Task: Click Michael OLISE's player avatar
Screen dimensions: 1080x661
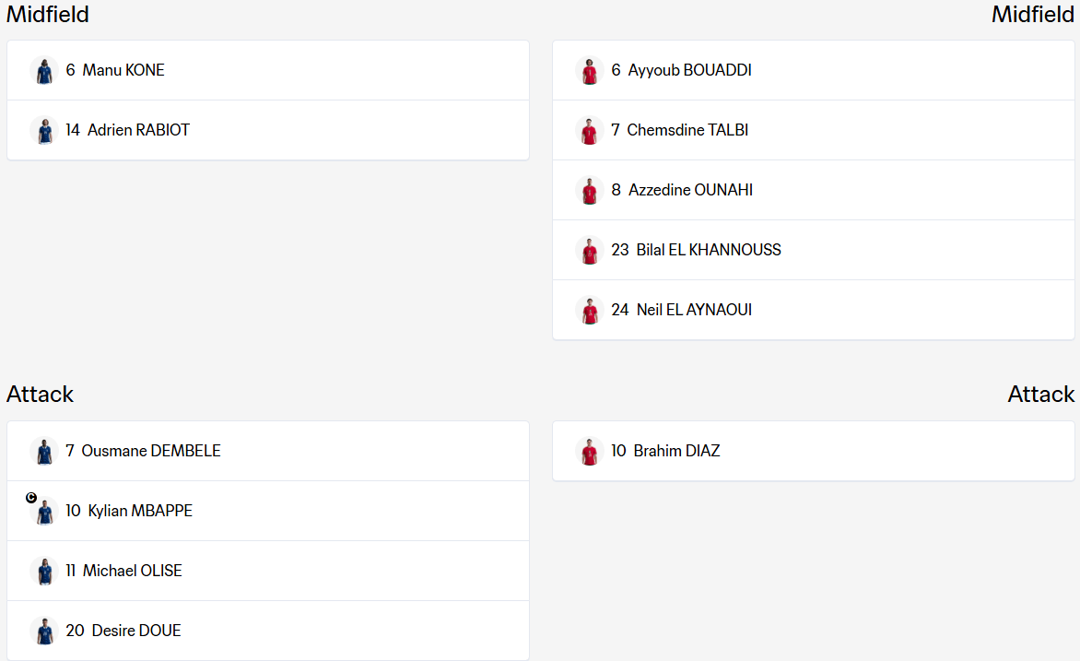Action: [44, 572]
